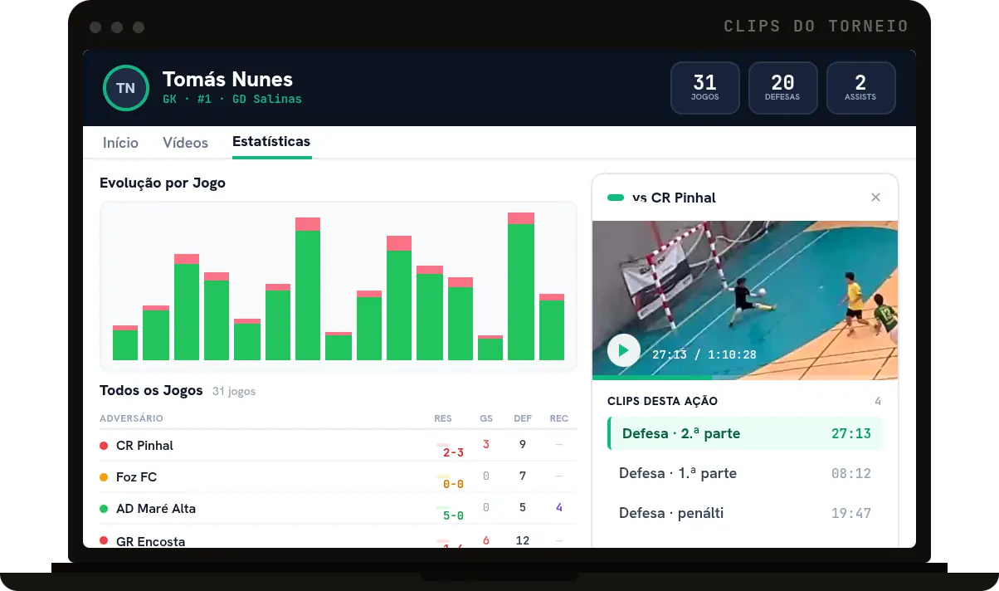
Task: Select clip Defesa 2.ª parte 27:13
Action: click(x=745, y=433)
